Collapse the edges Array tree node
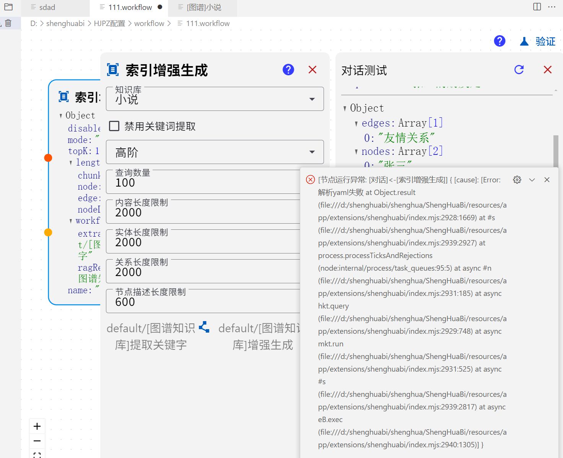The image size is (563, 458). 356,123
